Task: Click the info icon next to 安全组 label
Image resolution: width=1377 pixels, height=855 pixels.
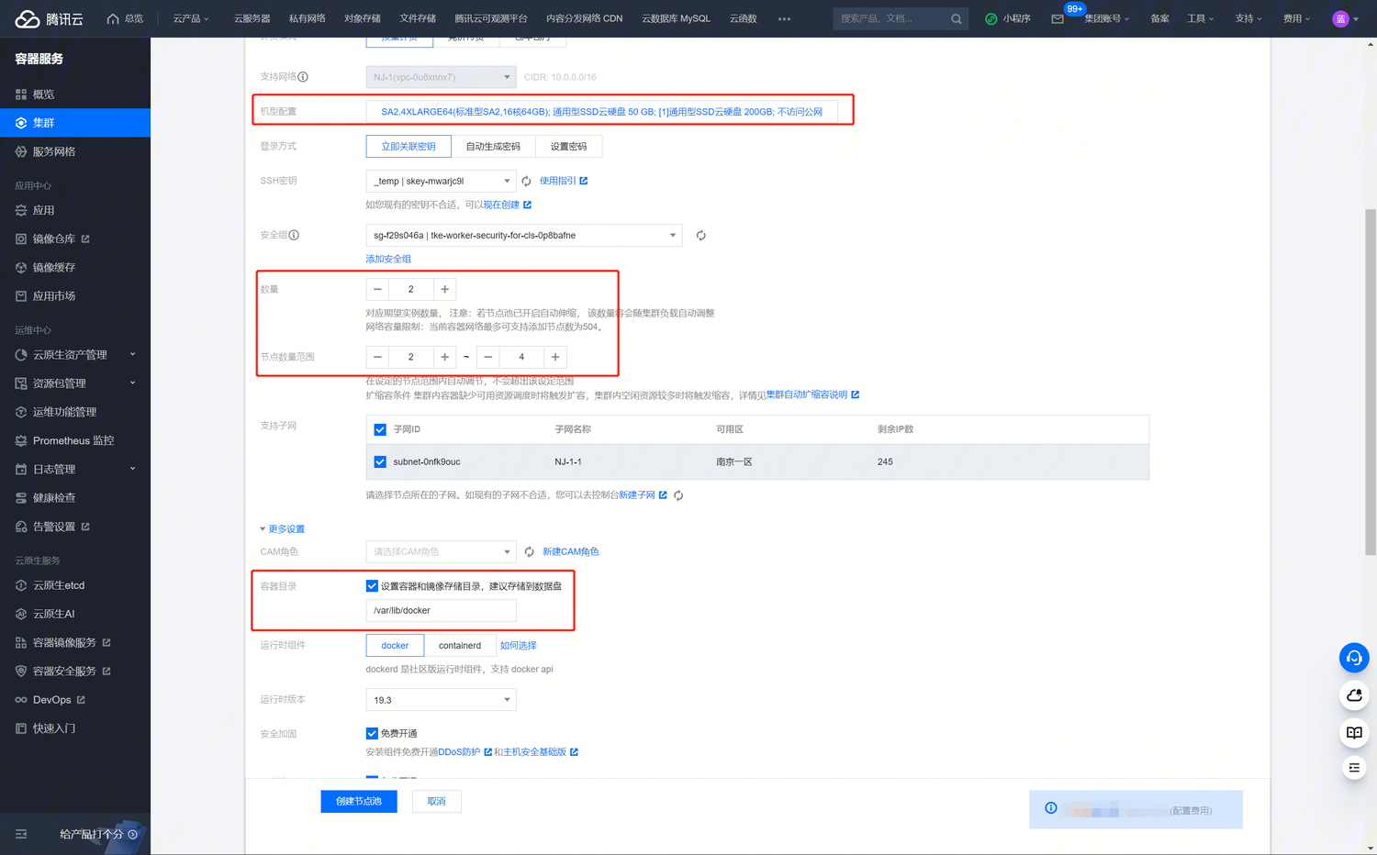Action: point(294,236)
